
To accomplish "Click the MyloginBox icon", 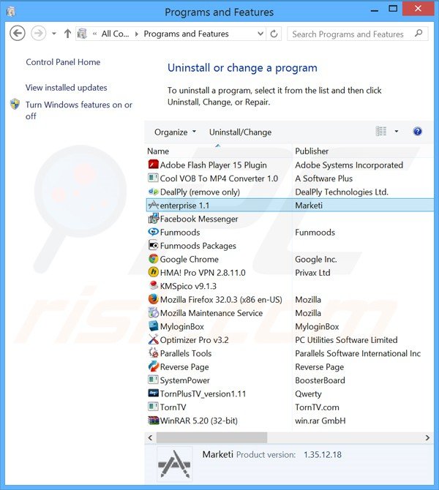I will (x=153, y=326).
